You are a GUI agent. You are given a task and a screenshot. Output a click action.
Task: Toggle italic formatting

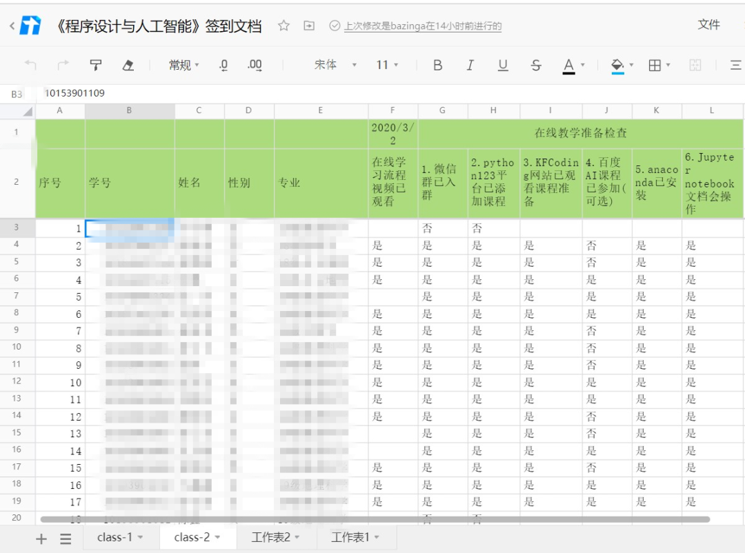[470, 65]
